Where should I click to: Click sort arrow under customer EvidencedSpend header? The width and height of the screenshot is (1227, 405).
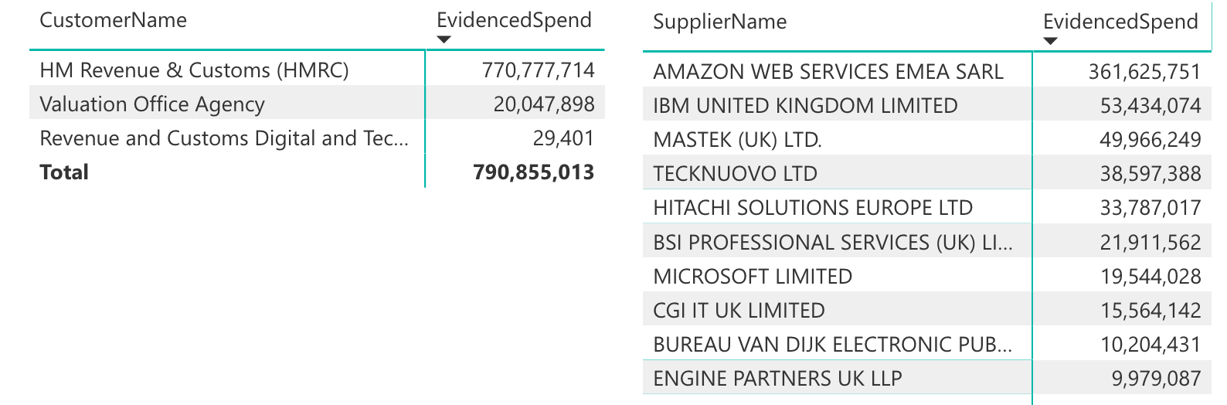coord(444,40)
